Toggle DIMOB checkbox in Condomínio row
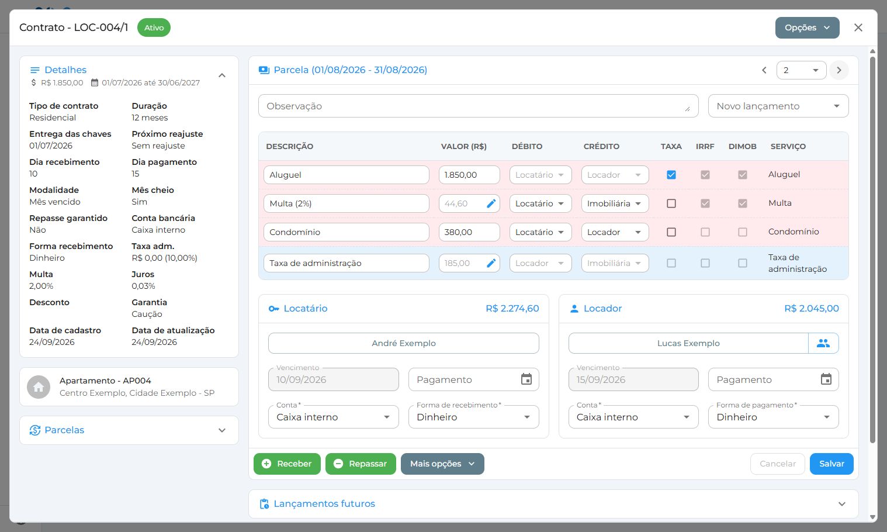The height and width of the screenshot is (532, 887). tap(743, 232)
